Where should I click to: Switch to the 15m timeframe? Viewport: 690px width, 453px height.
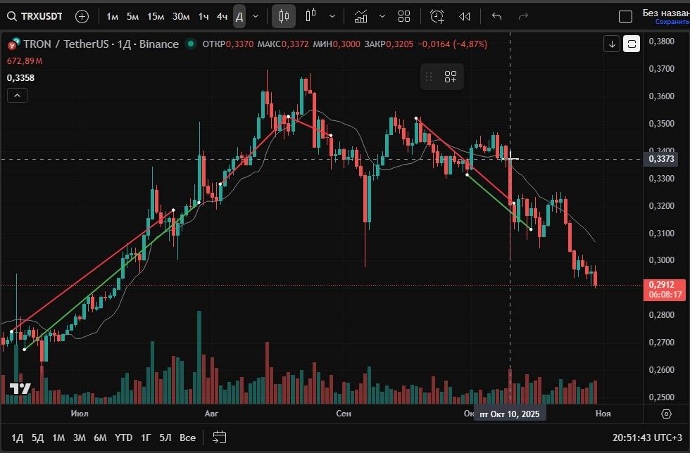coord(156,16)
